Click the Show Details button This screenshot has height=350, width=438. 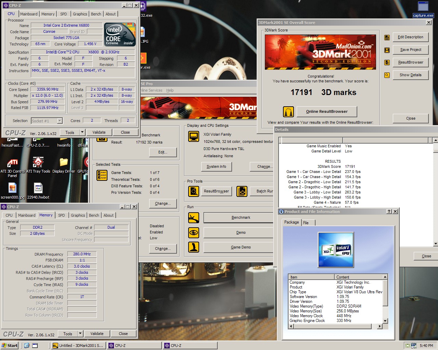(x=411, y=75)
